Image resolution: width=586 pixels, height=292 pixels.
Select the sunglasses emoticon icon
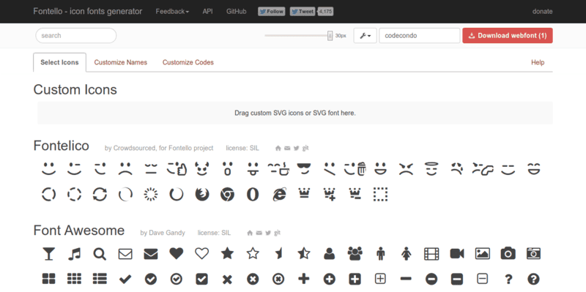304,169
